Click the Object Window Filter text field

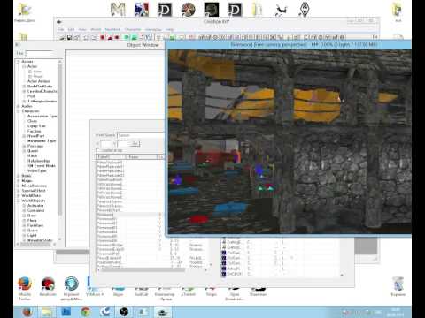point(39,53)
